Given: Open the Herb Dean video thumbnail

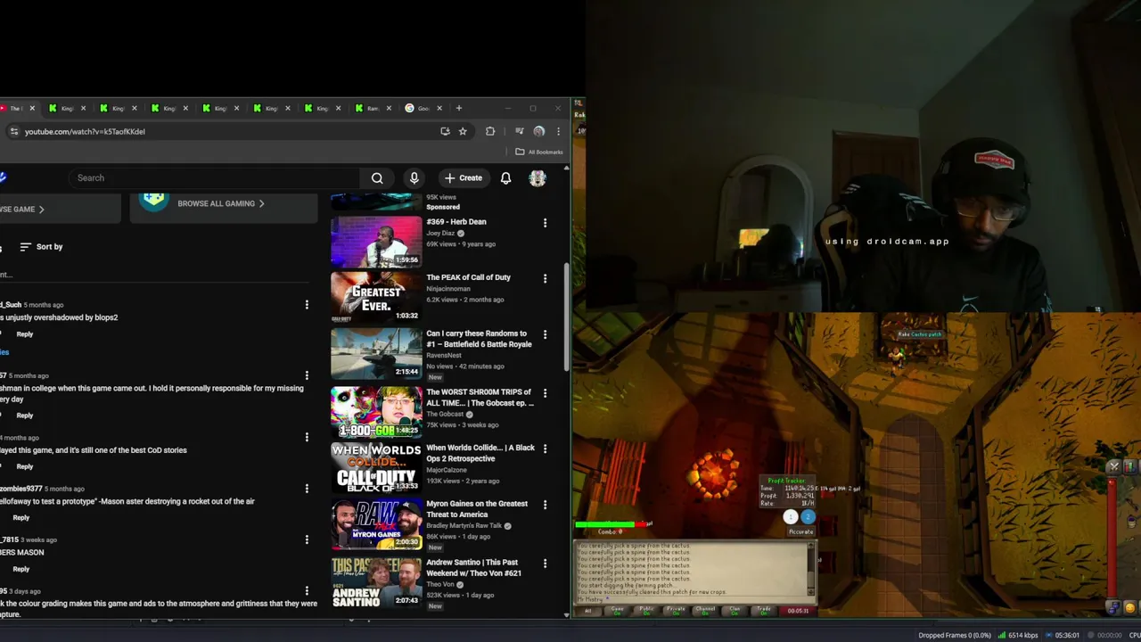Looking at the screenshot, I should click(376, 242).
